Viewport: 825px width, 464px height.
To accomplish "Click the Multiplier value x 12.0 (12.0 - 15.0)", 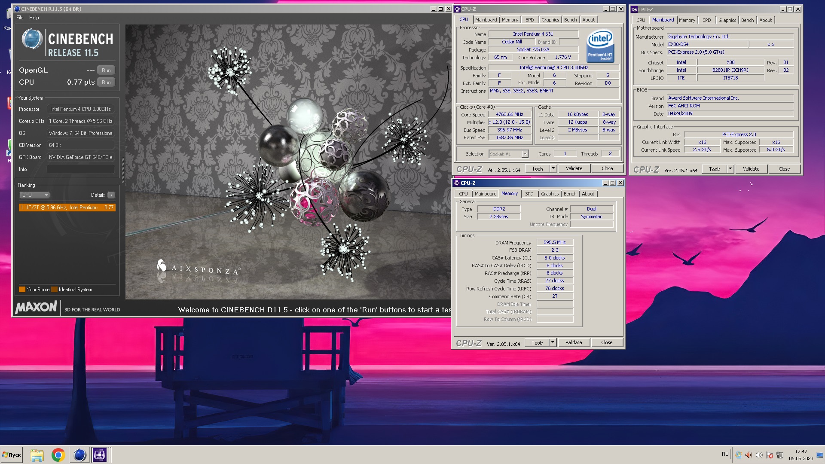I will 510,122.
